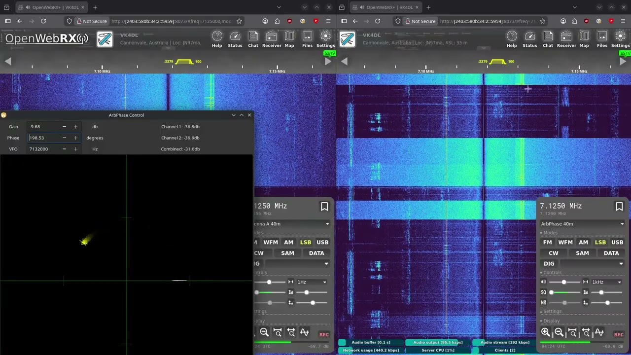Screen dimensions: 631x355
Task: Click REC button in right receiver panel
Action: pos(619,334)
